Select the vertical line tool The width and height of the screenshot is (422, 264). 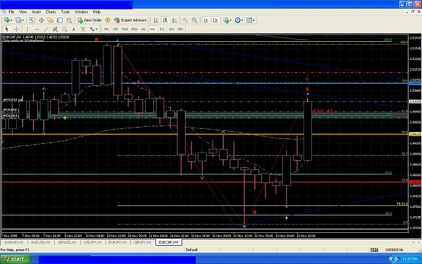[x=27, y=29]
